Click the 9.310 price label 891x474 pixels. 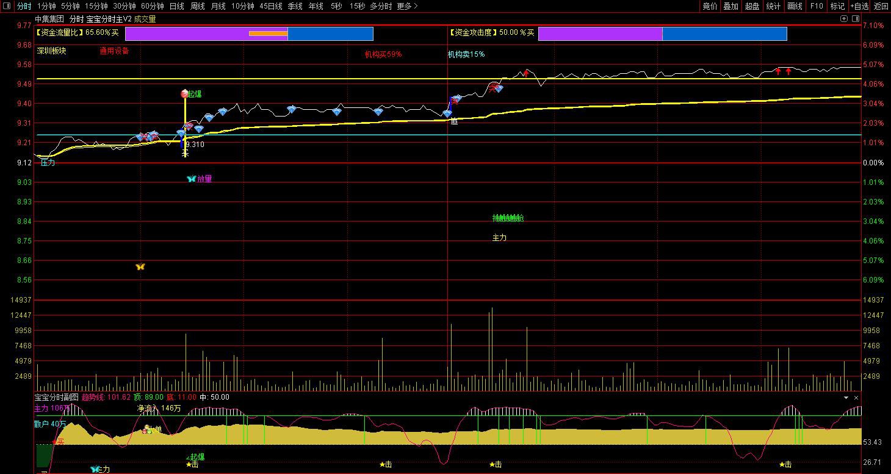pyautogui.click(x=195, y=145)
